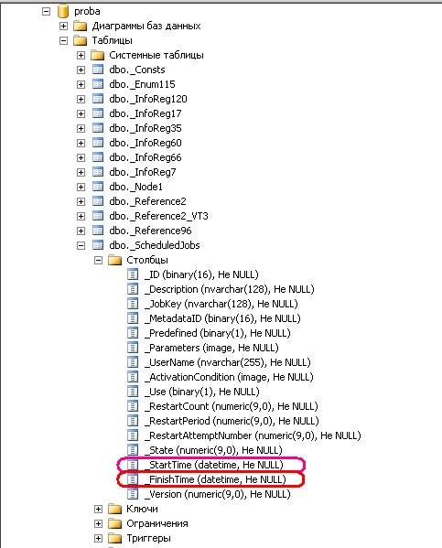Select the dbo._Reference2_VT3 table

click(158, 216)
